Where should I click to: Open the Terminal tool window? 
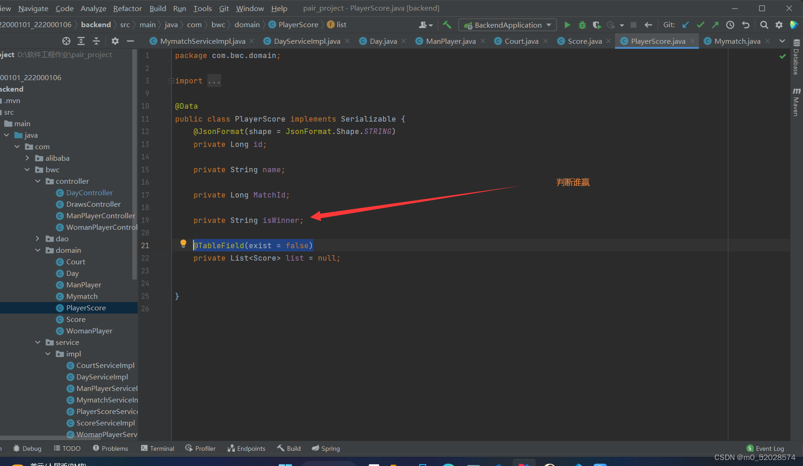point(158,449)
